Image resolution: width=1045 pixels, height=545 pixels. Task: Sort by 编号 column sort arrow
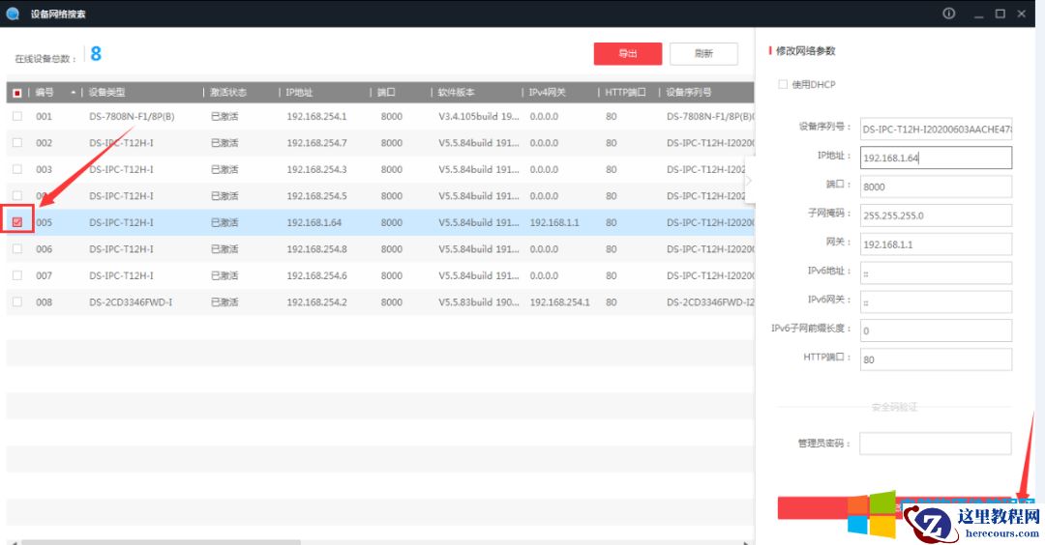(x=73, y=93)
